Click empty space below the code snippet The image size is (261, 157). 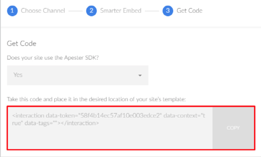pyautogui.click(x=110, y=138)
